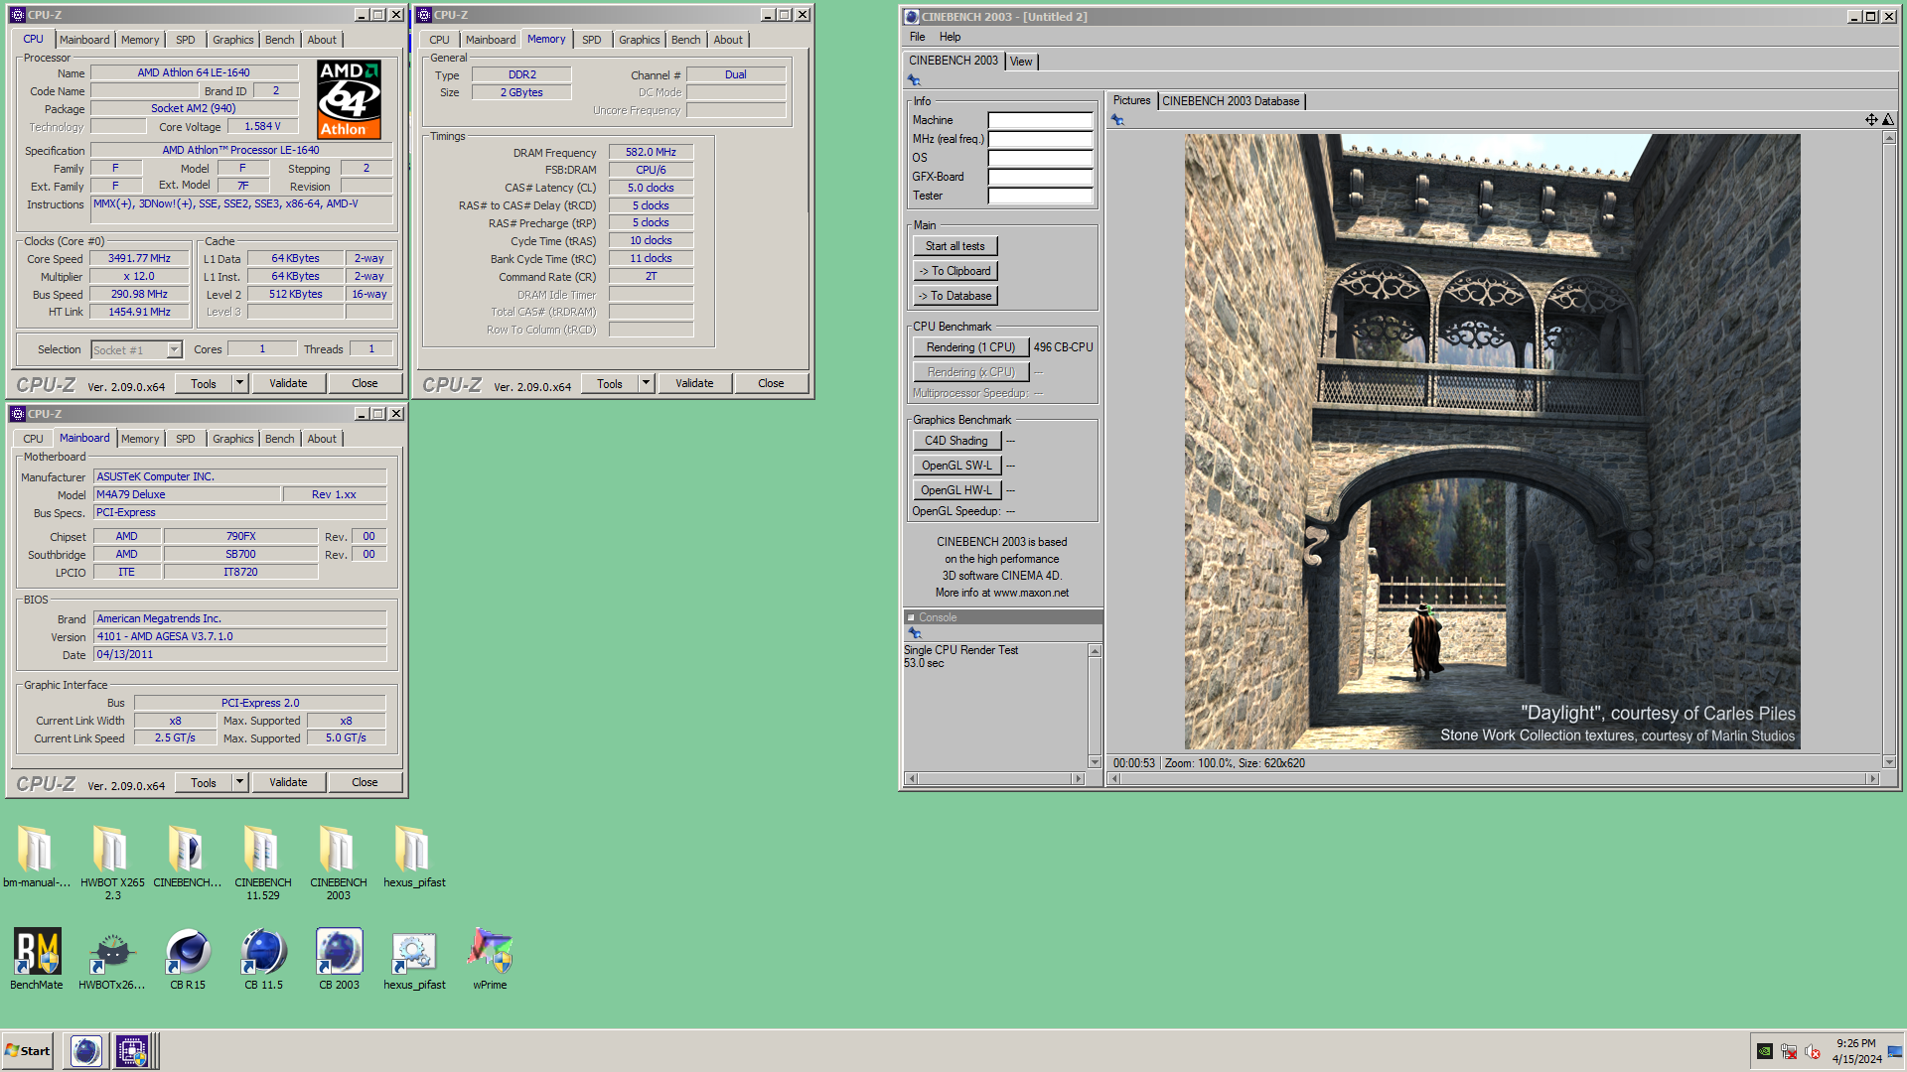Open the Help menu in Cinebench
Screen dimensions: 1907x1072
tap(950, 37)
